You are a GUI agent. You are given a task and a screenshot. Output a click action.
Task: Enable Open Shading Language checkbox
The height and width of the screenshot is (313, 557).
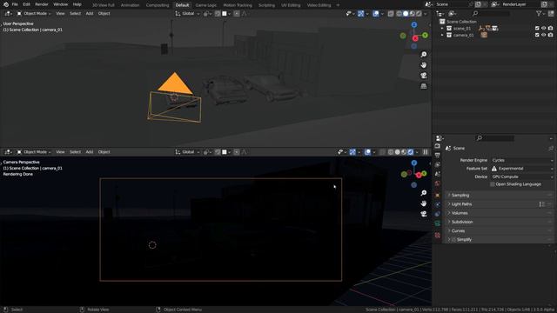click(x=492, y=184)
